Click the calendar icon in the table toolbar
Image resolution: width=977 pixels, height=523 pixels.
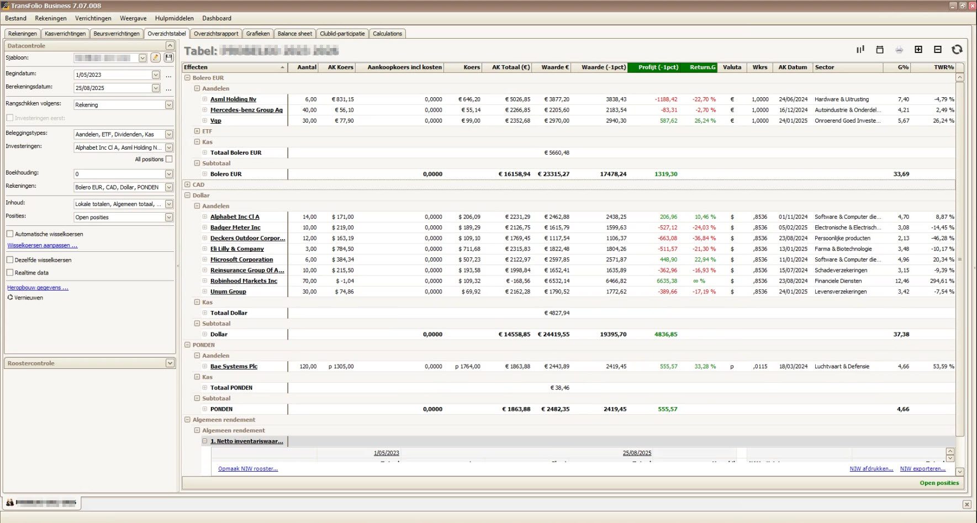pyautogui.click(x=880, y=50)
